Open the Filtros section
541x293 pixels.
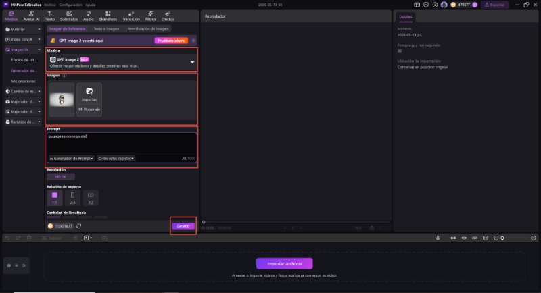150,16
